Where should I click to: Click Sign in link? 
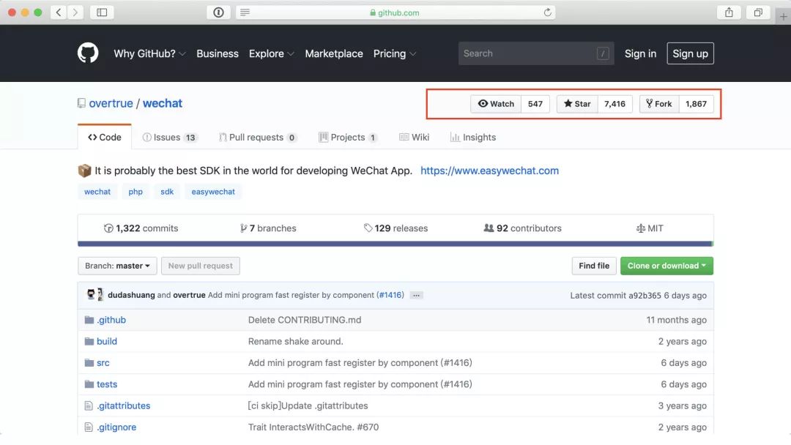(x=640, y=53)
